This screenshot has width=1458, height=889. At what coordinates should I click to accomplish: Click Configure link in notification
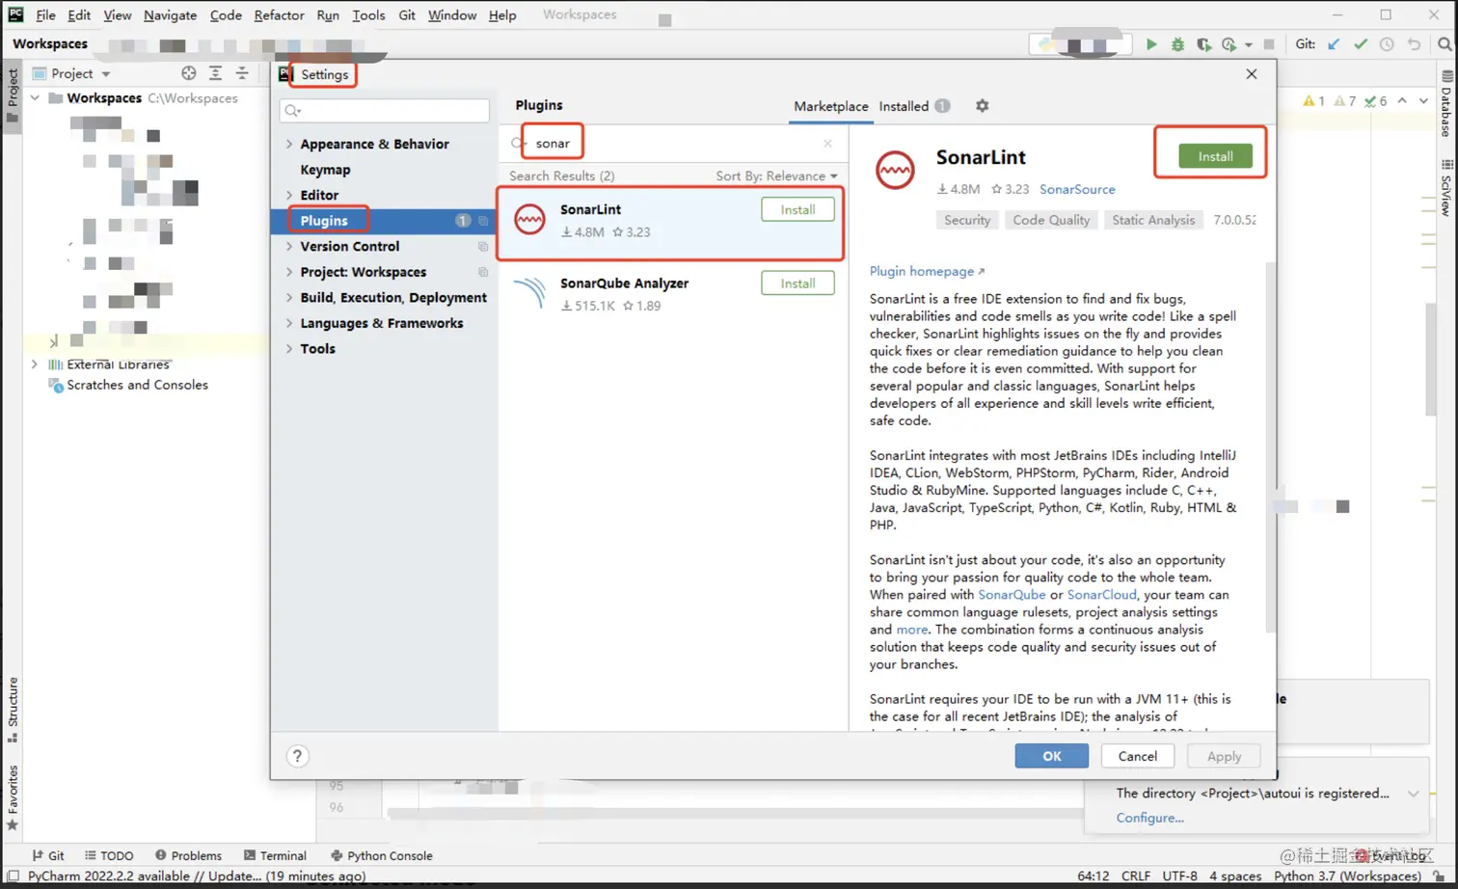tap(1149, 818)
